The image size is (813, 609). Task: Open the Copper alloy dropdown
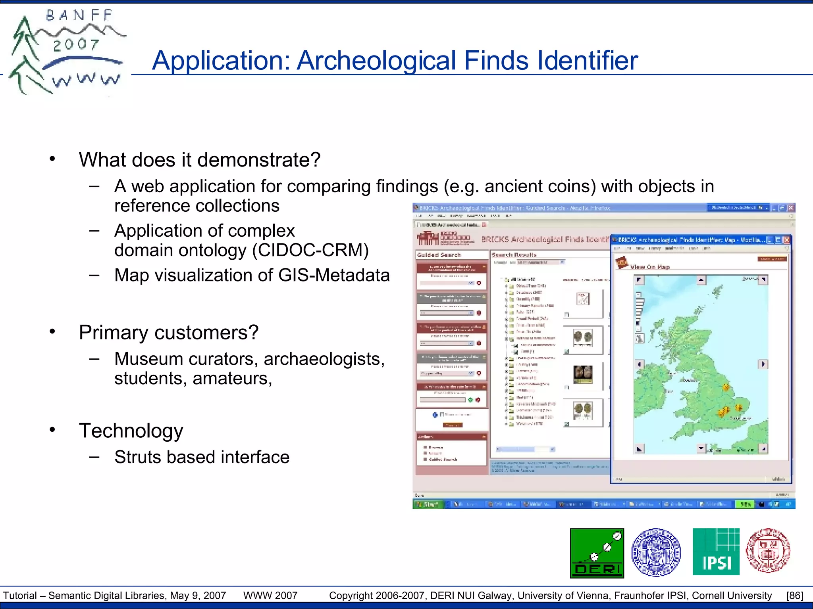pyautogui.click(x=447, y=373)
